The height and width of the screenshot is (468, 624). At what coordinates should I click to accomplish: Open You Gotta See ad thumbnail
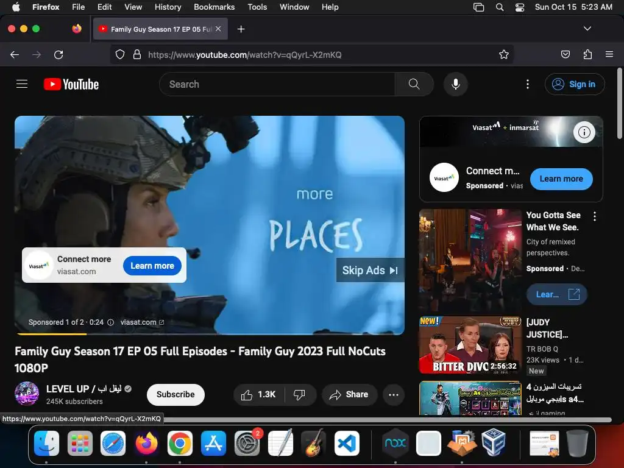point(470,261)
